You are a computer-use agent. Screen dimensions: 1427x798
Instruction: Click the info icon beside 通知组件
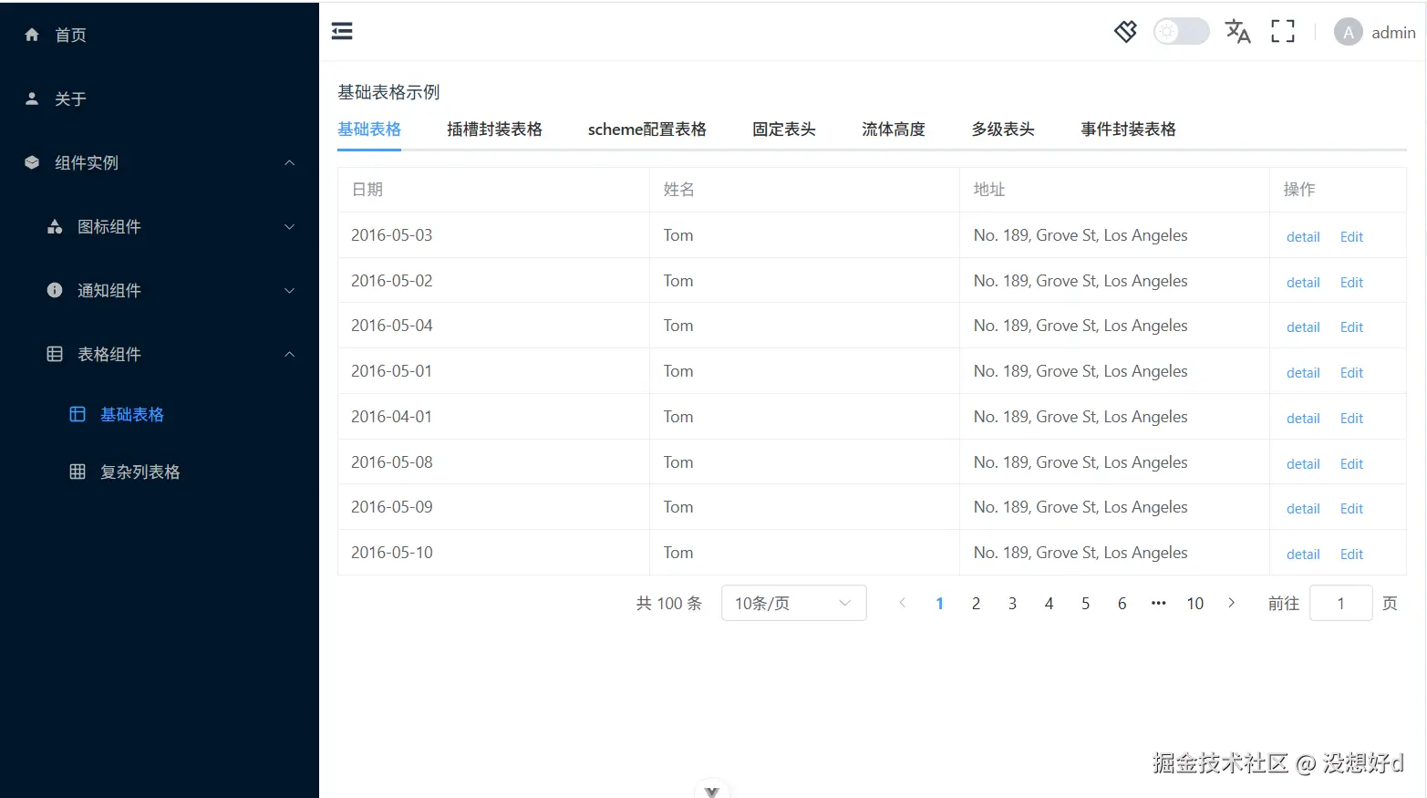coord(55,290)
